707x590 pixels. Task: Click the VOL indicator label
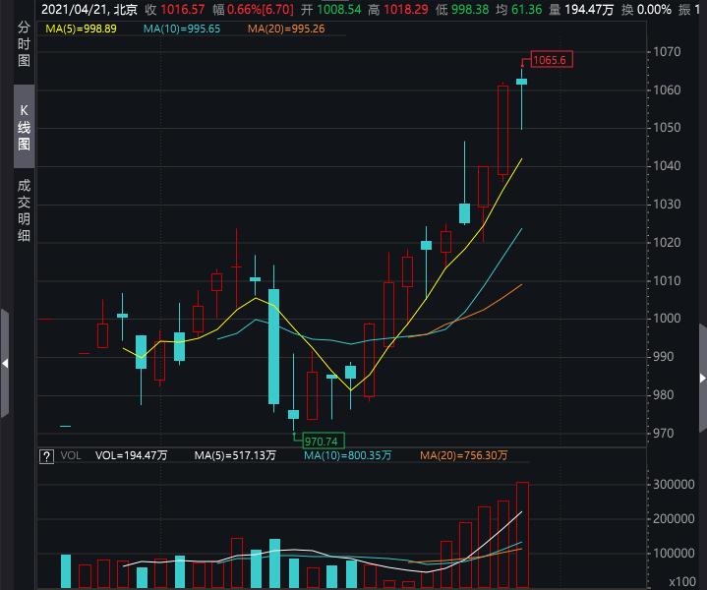tap(71, 455)
